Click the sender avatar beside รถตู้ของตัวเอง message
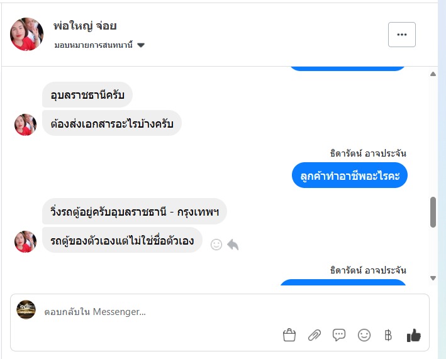The image size is (446, 359). (26, 241)
